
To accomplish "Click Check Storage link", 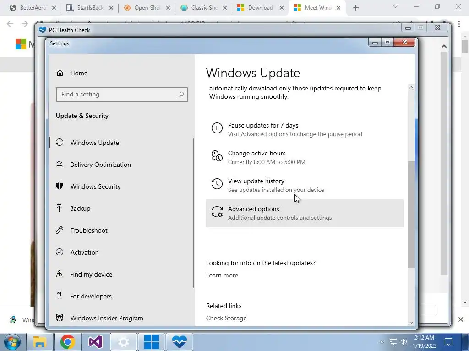I will 226,318.
